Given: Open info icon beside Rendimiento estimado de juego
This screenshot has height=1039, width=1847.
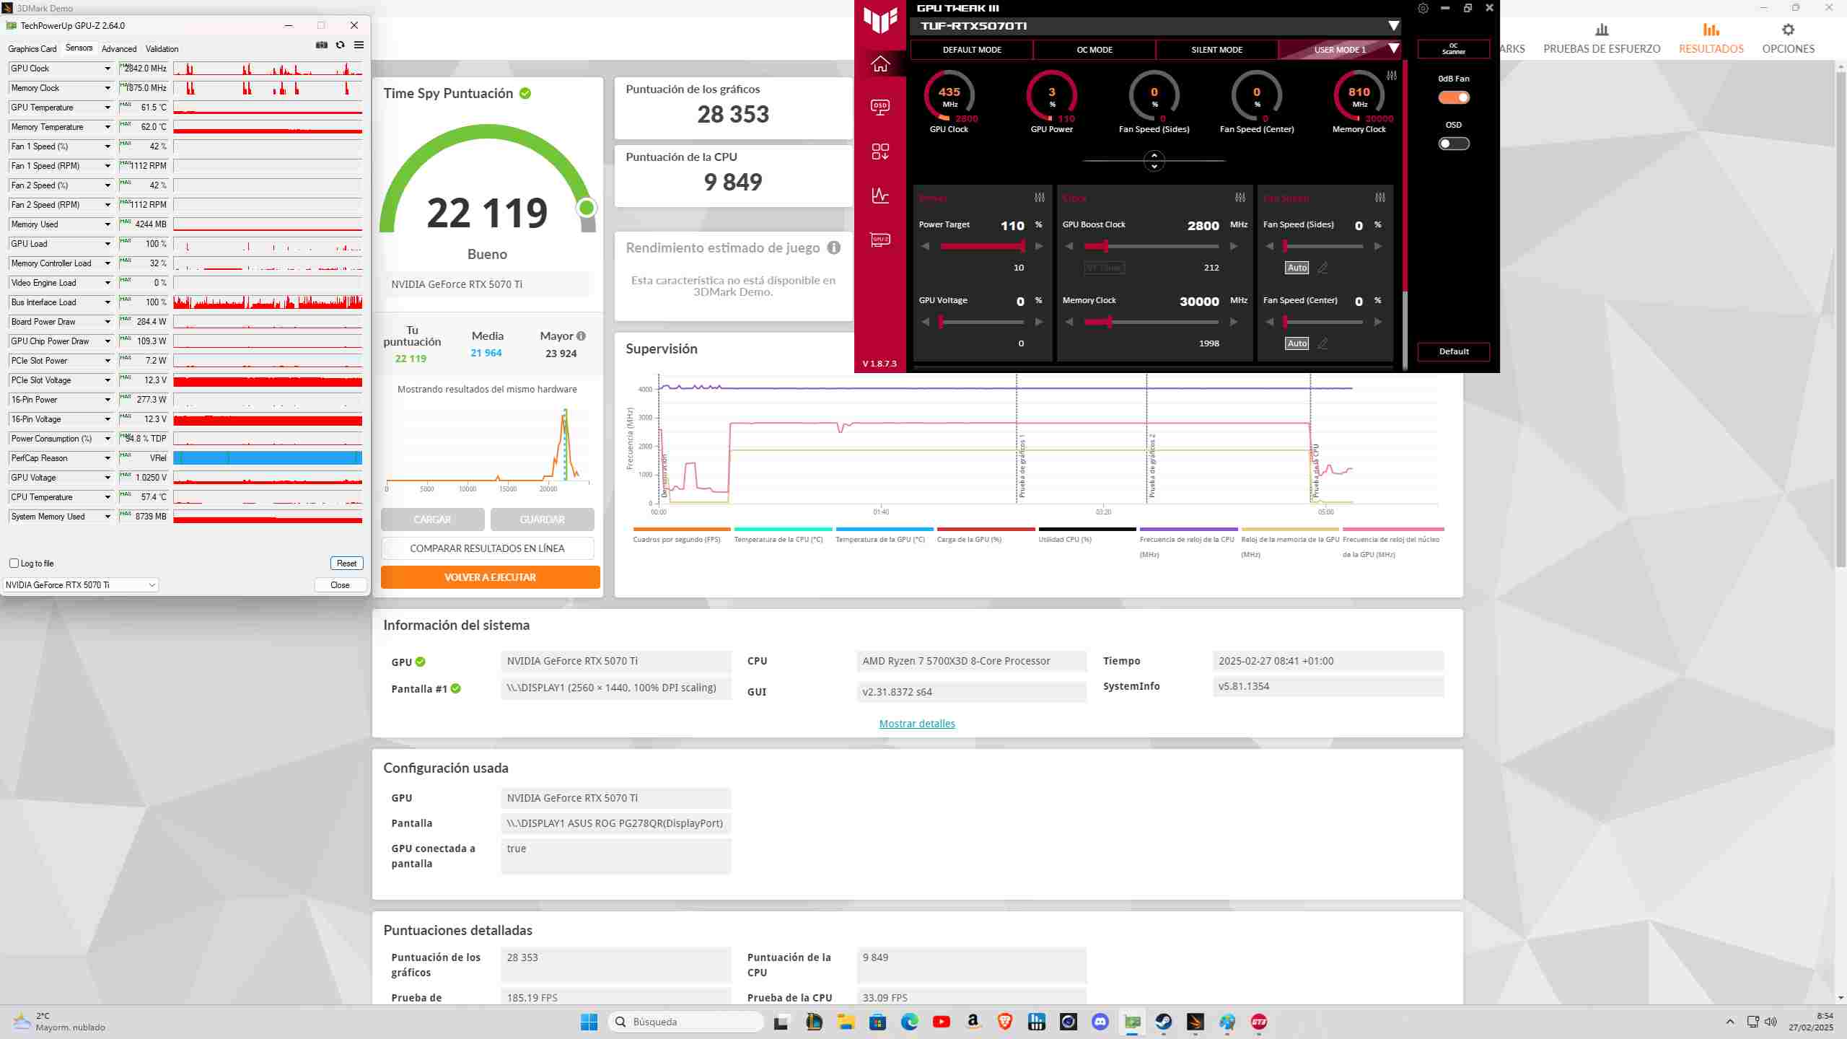Looking at the screenshot, I should (x=834, y=248).
